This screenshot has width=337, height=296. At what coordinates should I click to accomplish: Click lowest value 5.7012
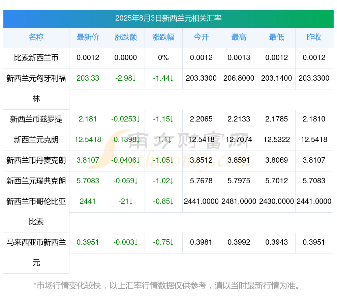(x=277, y=181)
